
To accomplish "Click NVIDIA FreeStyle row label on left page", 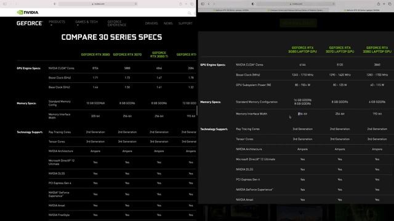I will coord(59,215).
